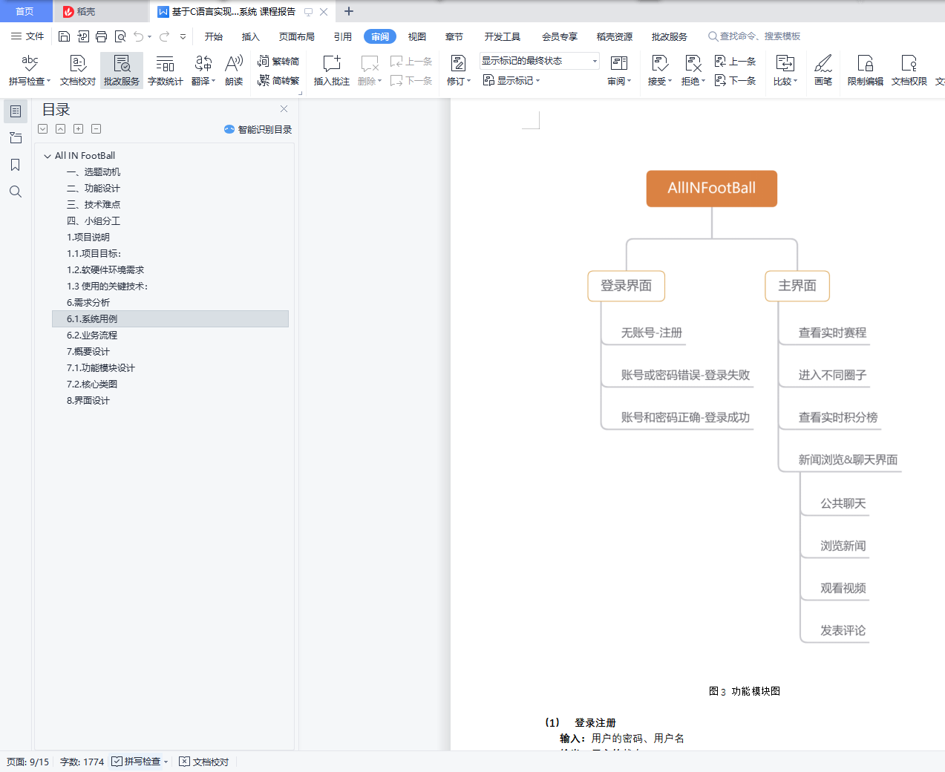This screenshot has width=945, height=772.
Task: Switch to the 插入 ribbon tab
Action: click(x=251, y=36)
